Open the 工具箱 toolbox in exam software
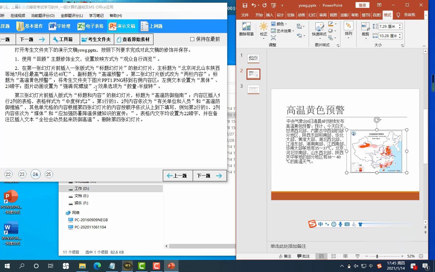Screen dimensions: 435x272 point(64,39)
